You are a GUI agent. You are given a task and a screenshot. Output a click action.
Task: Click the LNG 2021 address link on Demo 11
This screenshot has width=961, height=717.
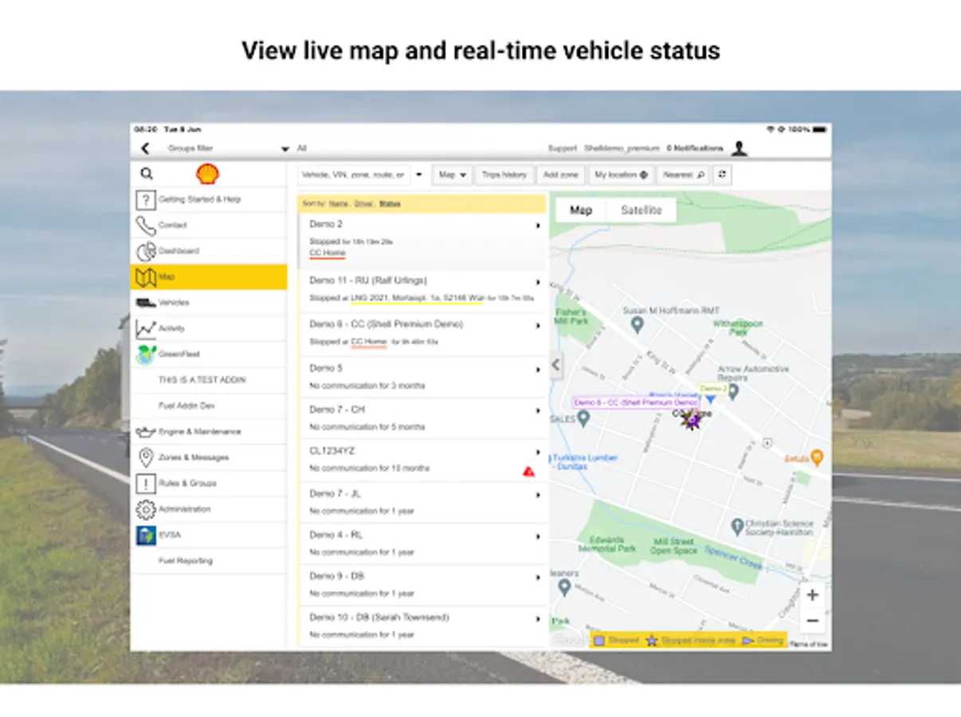417,298
